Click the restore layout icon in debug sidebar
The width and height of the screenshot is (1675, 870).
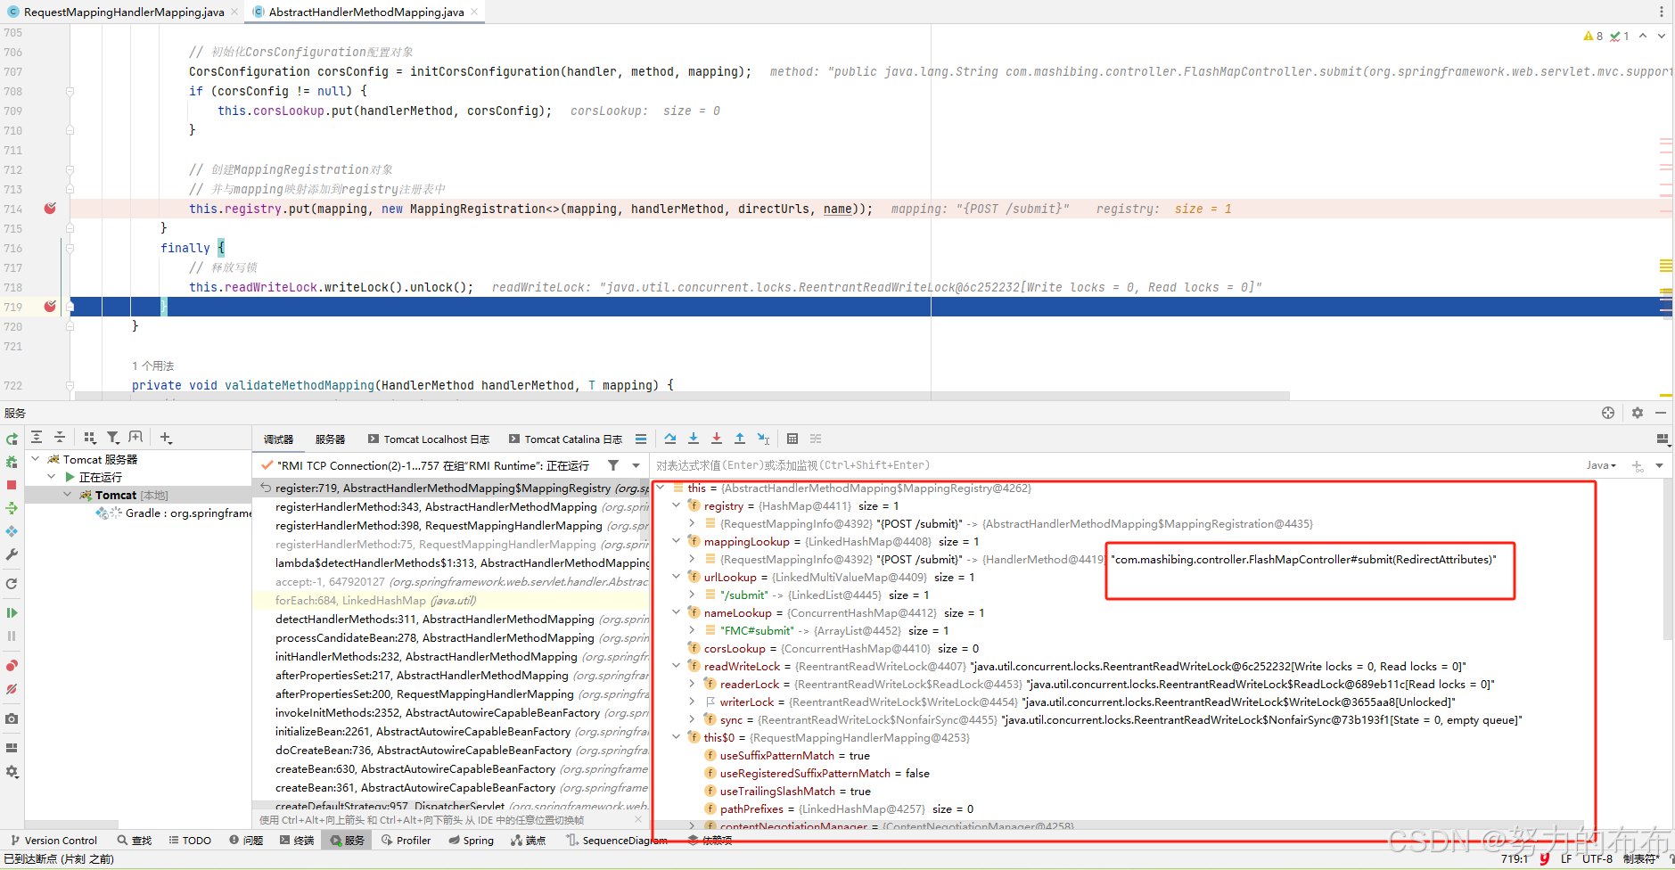12,748
